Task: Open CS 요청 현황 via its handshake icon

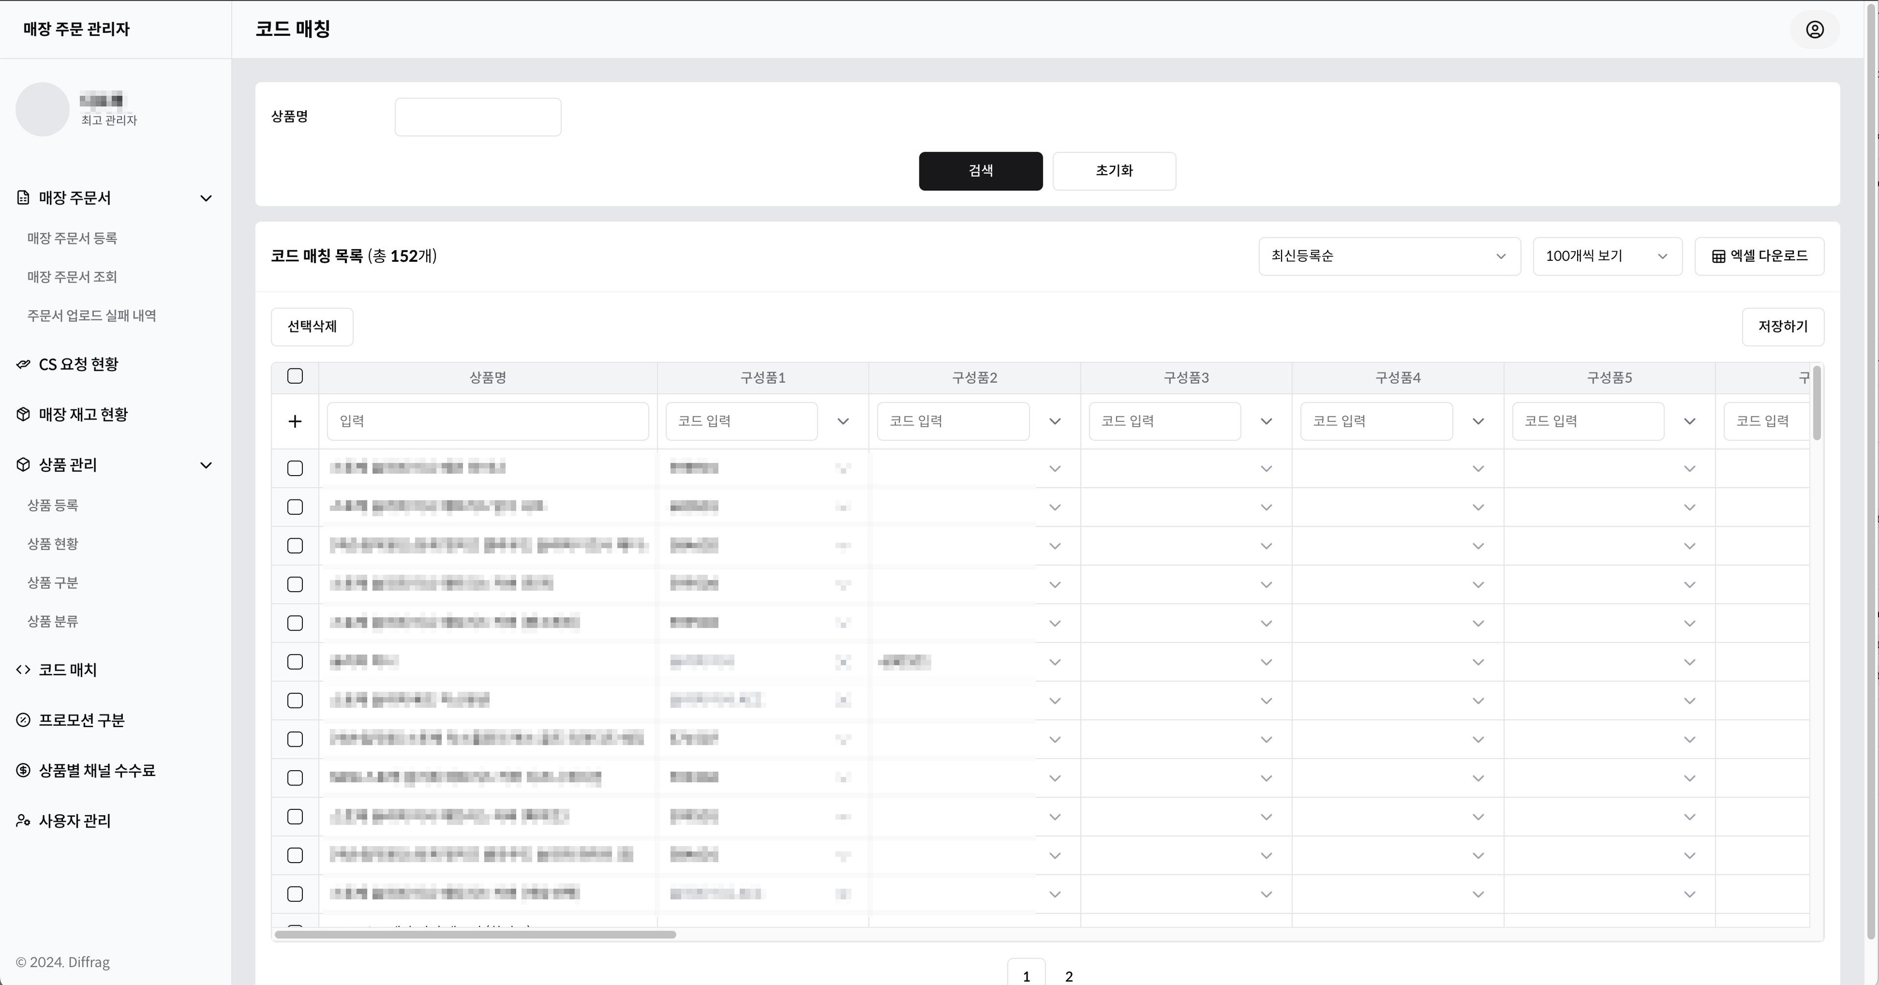Action: pos(23,364)
